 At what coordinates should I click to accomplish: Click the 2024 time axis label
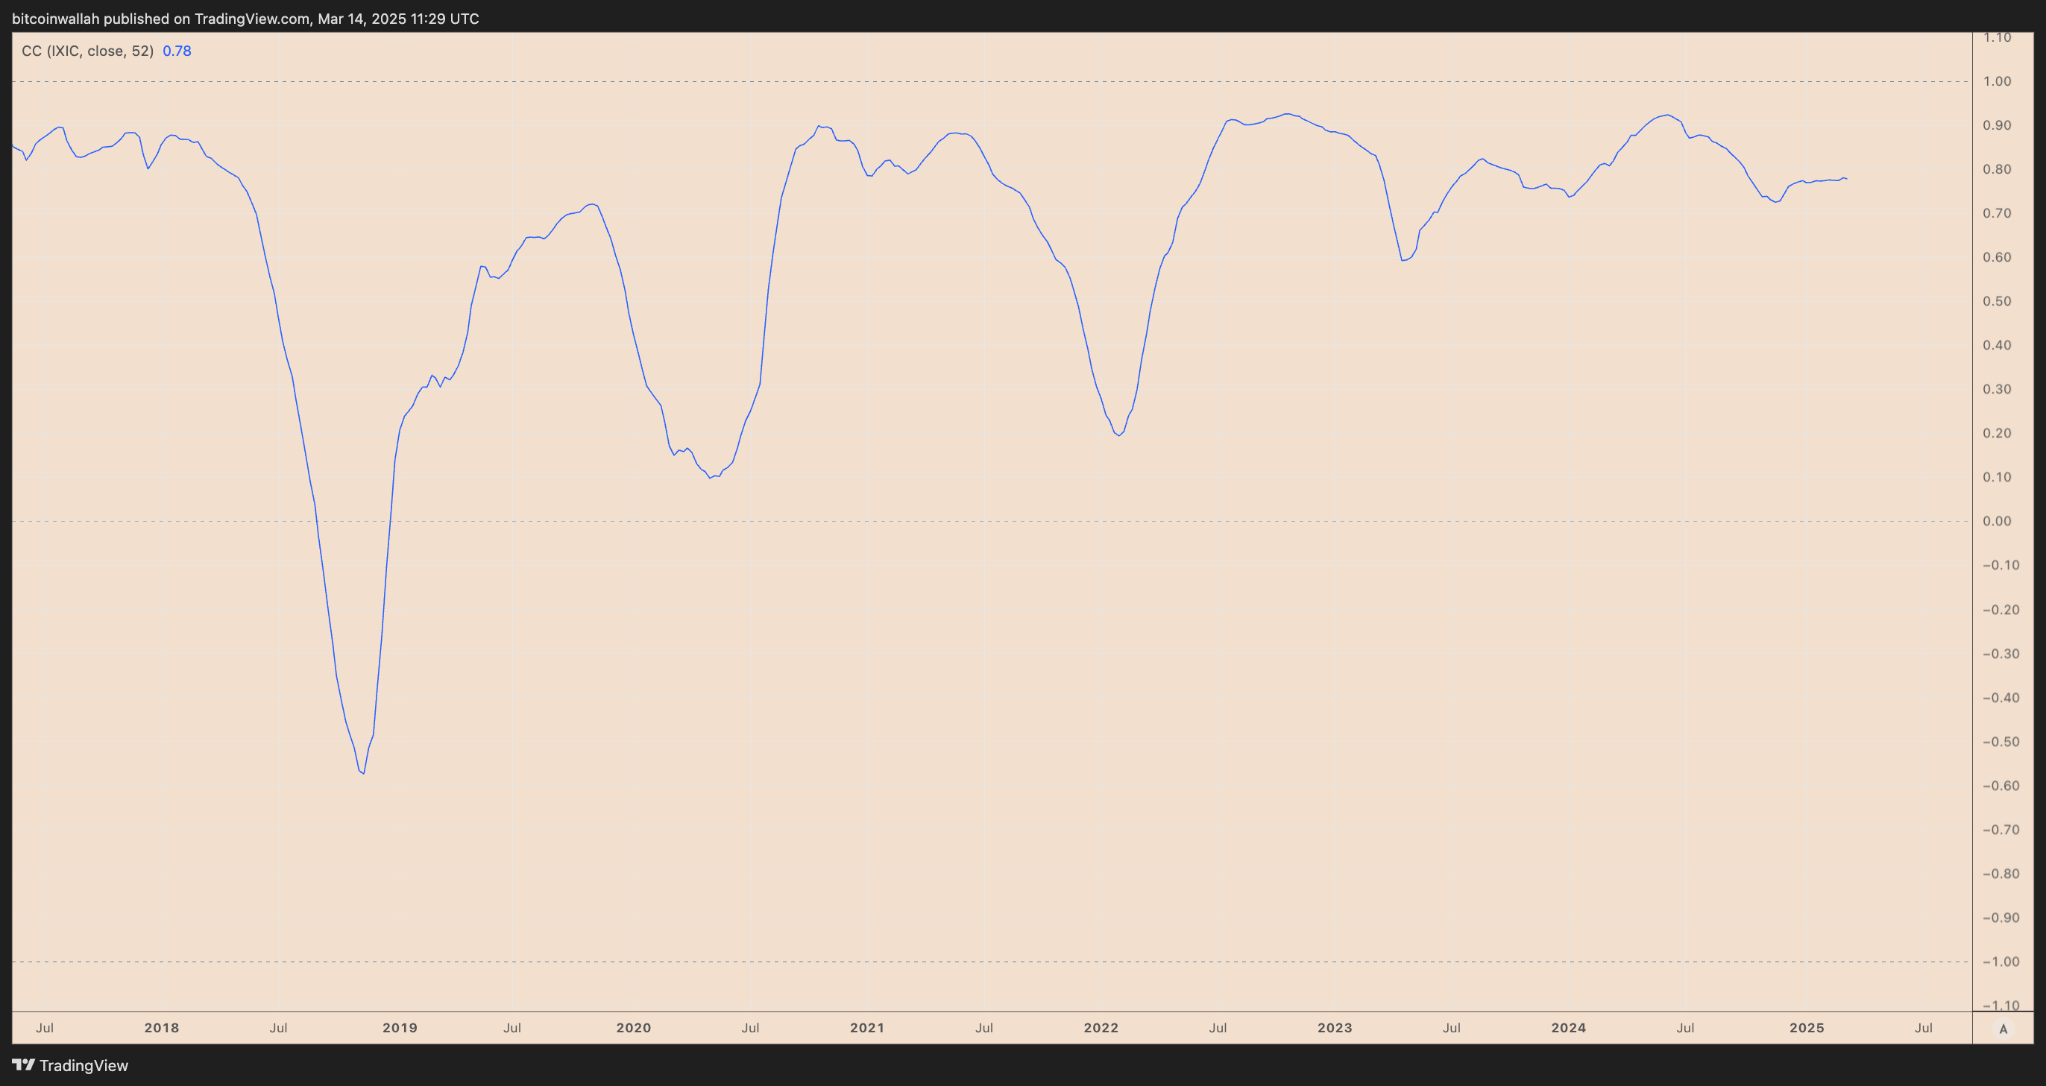1569,1027
